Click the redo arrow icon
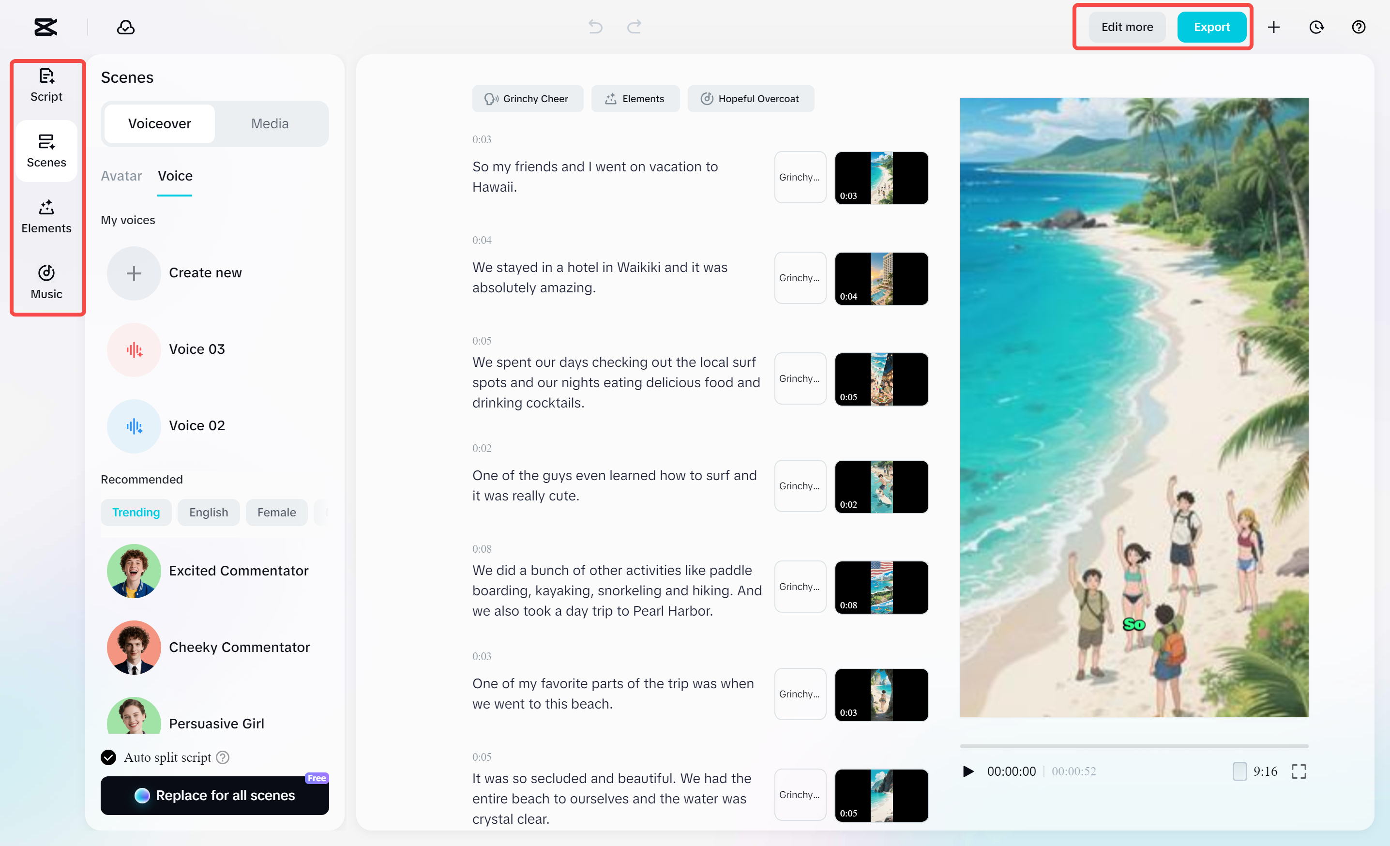Image resolution: width=1390 pixels, height=846 pixels. [x=635, y=27]
